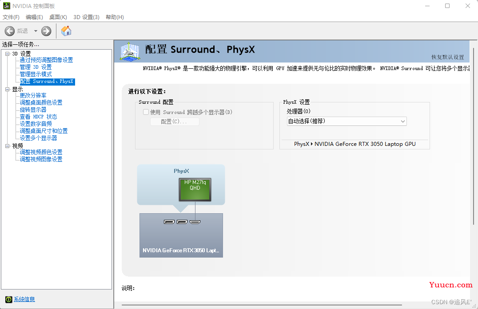Click the NVIDIA Control Panel title icon

tap(6, 6)
